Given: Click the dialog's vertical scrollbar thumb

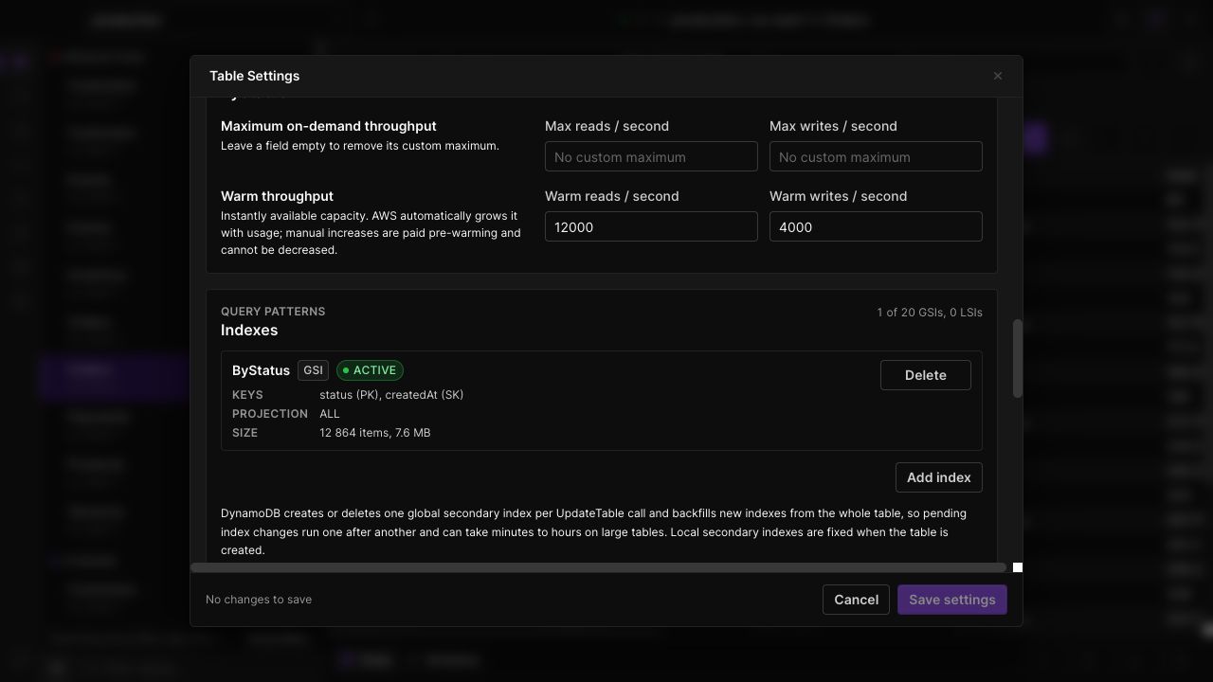Looking at the screenshot, I should (1018, 358).
